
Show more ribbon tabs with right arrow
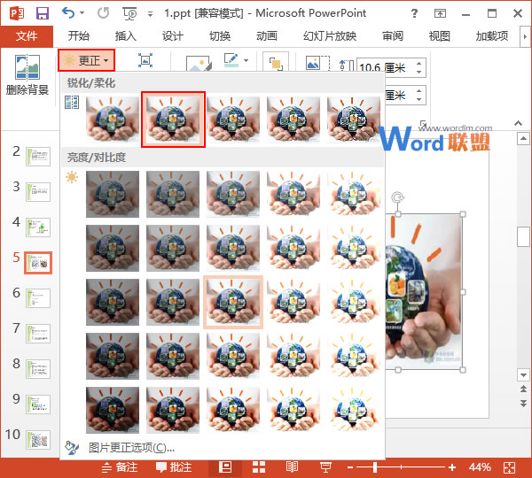[x=525, y=36]
